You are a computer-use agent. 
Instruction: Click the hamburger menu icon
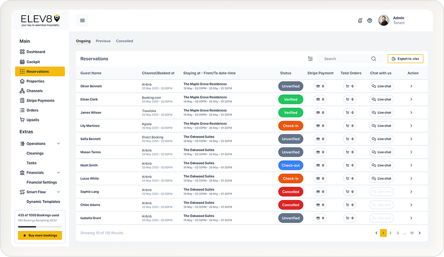(82, 21)
